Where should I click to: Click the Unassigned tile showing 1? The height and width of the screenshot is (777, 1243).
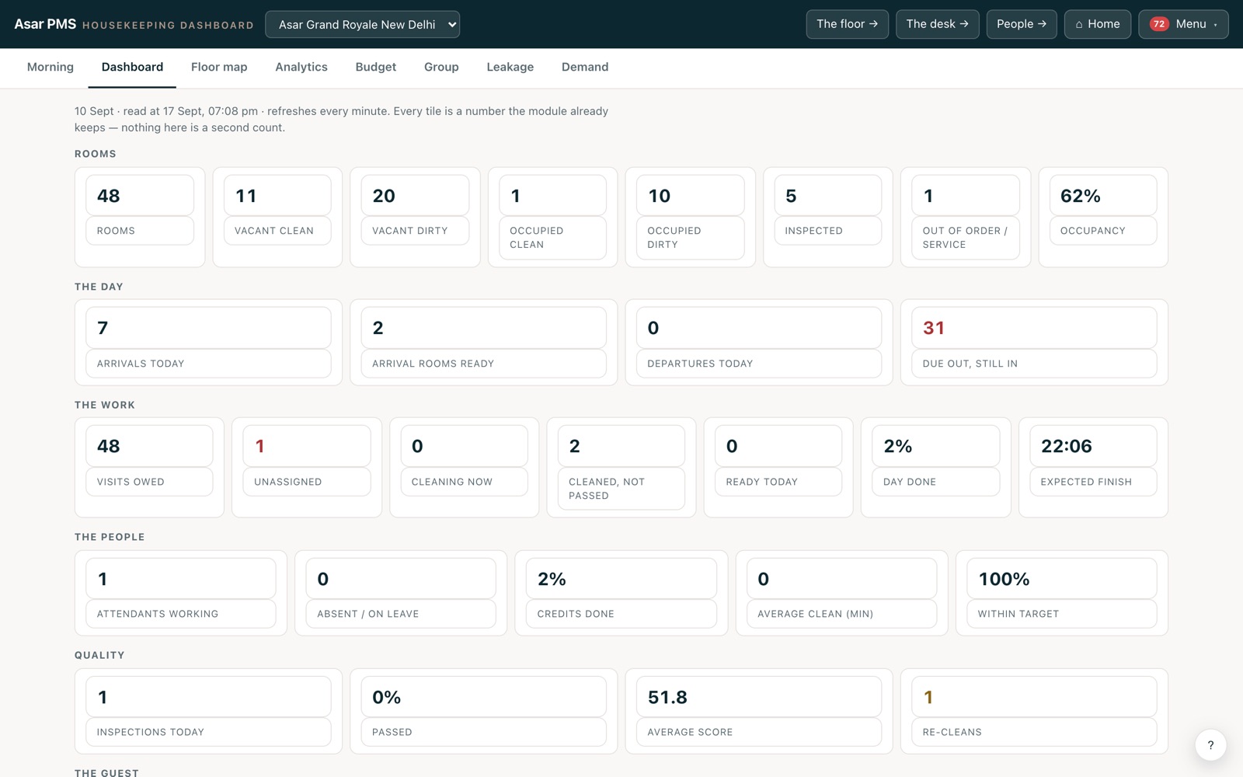coord(307,467)
